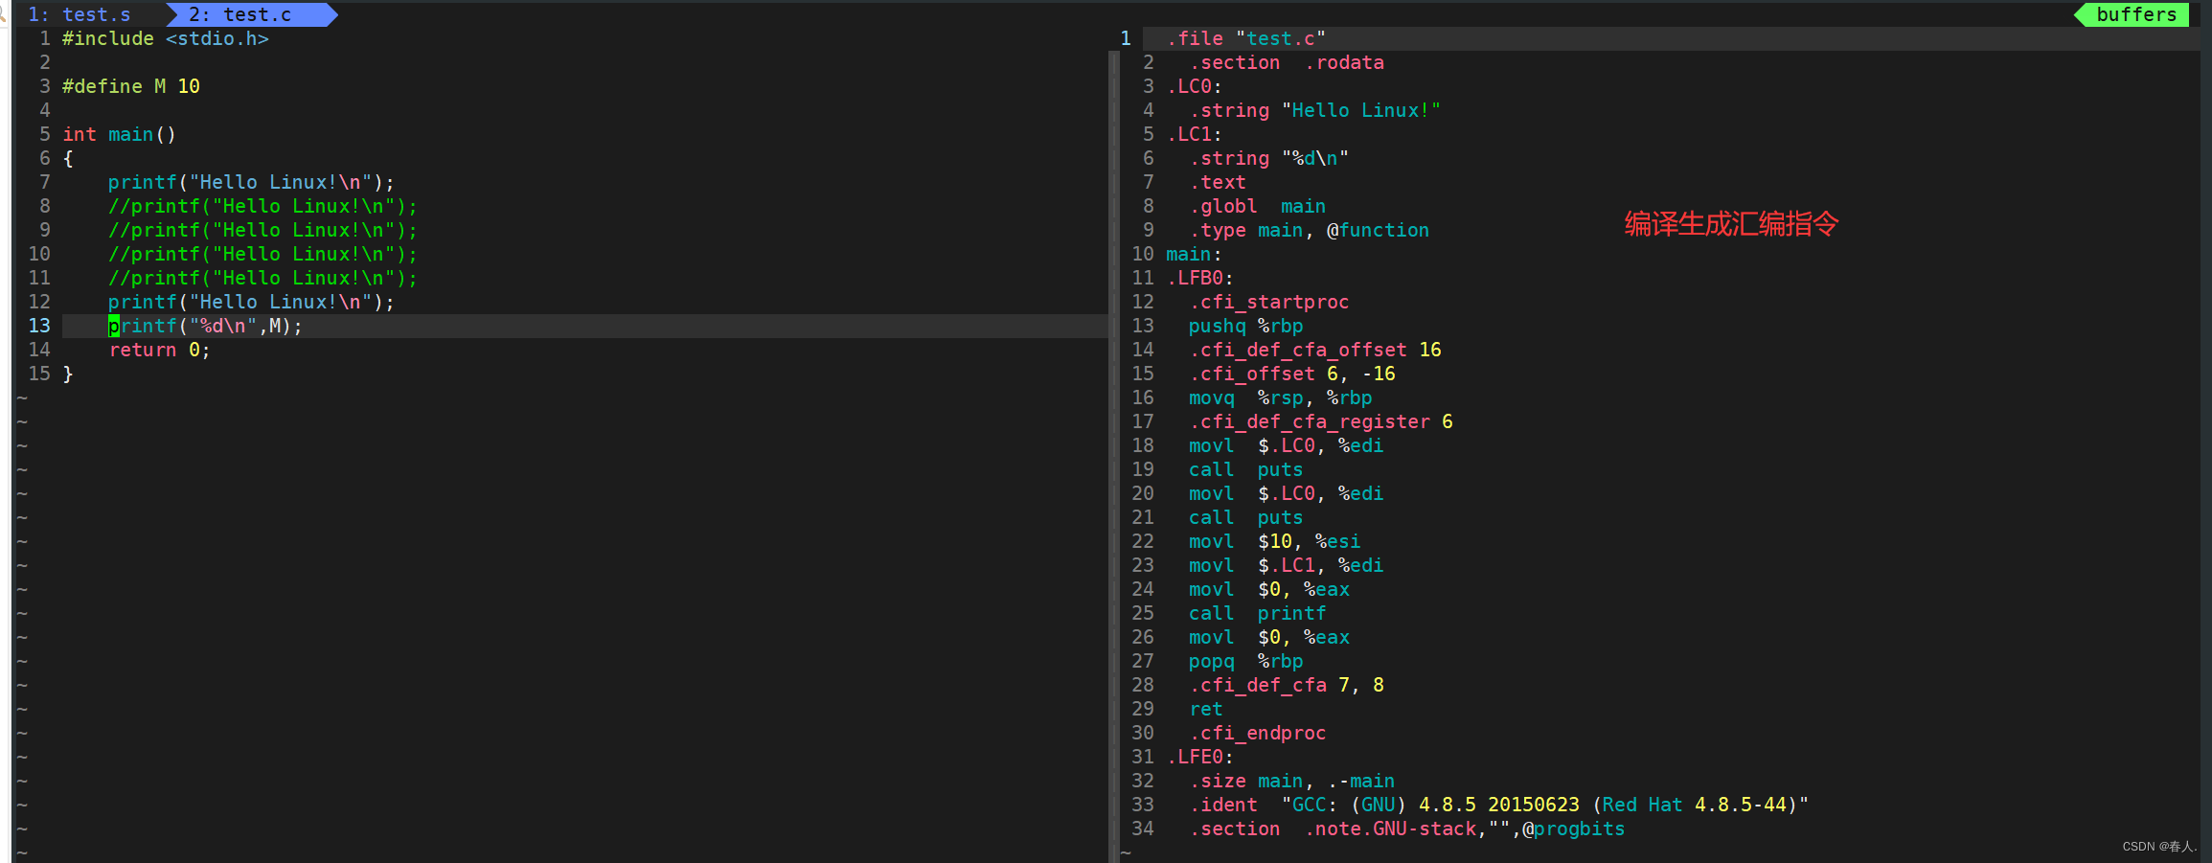Click the 'call printf' instruction
The width and height of the screenshot is (2212, 863).
pos(1258,613)
